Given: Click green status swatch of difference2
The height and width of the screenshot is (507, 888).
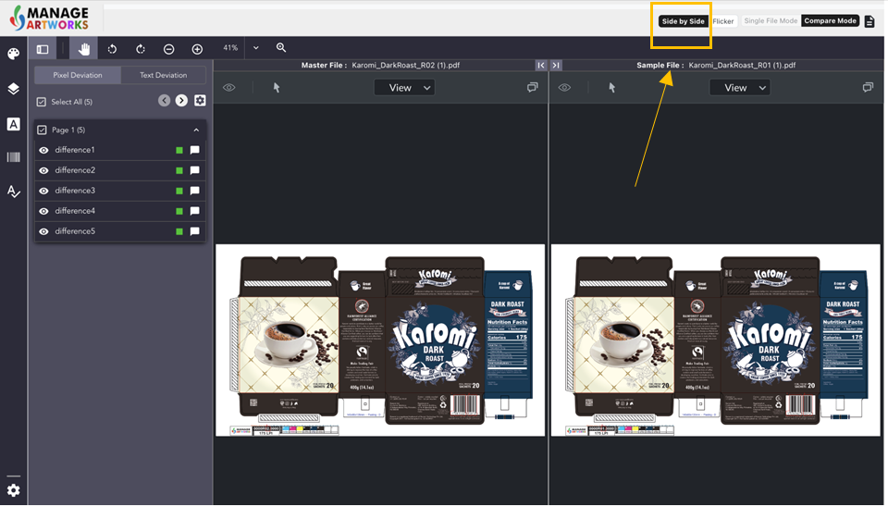Looking at the screenshot, I should (179, 171).
